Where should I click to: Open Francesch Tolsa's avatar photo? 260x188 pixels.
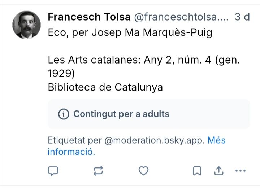click(27, 25)
